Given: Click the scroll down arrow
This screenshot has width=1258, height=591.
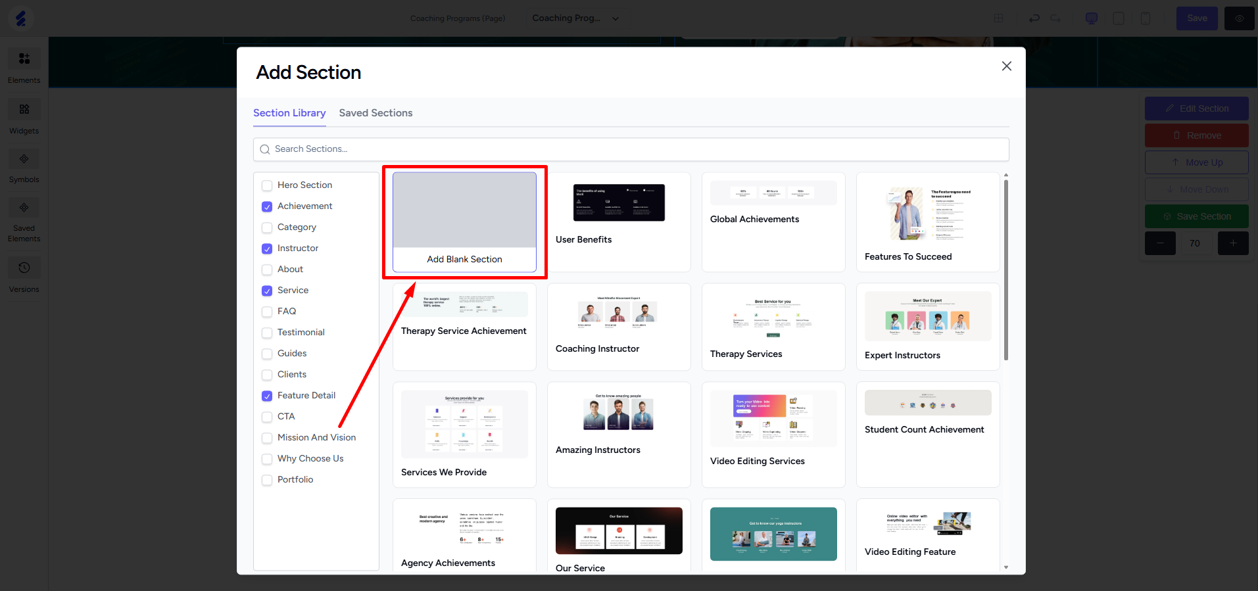Looking at the screenshot, I should [x=1006, y=567].
